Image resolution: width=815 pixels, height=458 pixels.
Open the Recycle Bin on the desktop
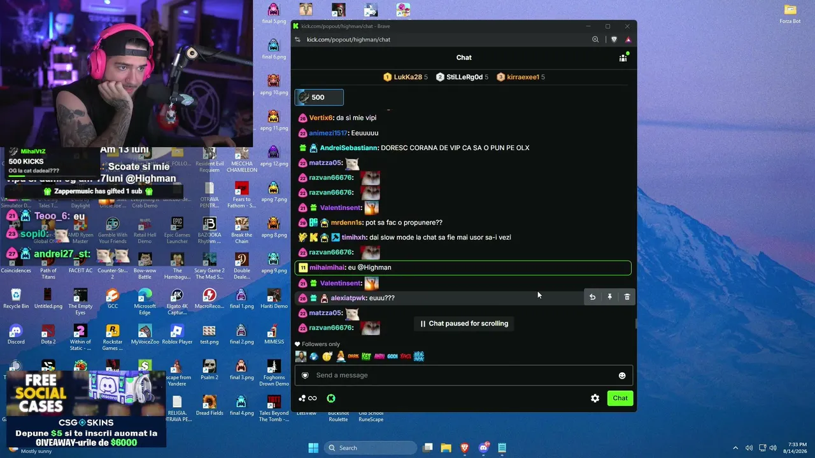[16, 299]
